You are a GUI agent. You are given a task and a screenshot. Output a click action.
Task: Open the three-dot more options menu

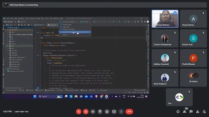(121, 111)
